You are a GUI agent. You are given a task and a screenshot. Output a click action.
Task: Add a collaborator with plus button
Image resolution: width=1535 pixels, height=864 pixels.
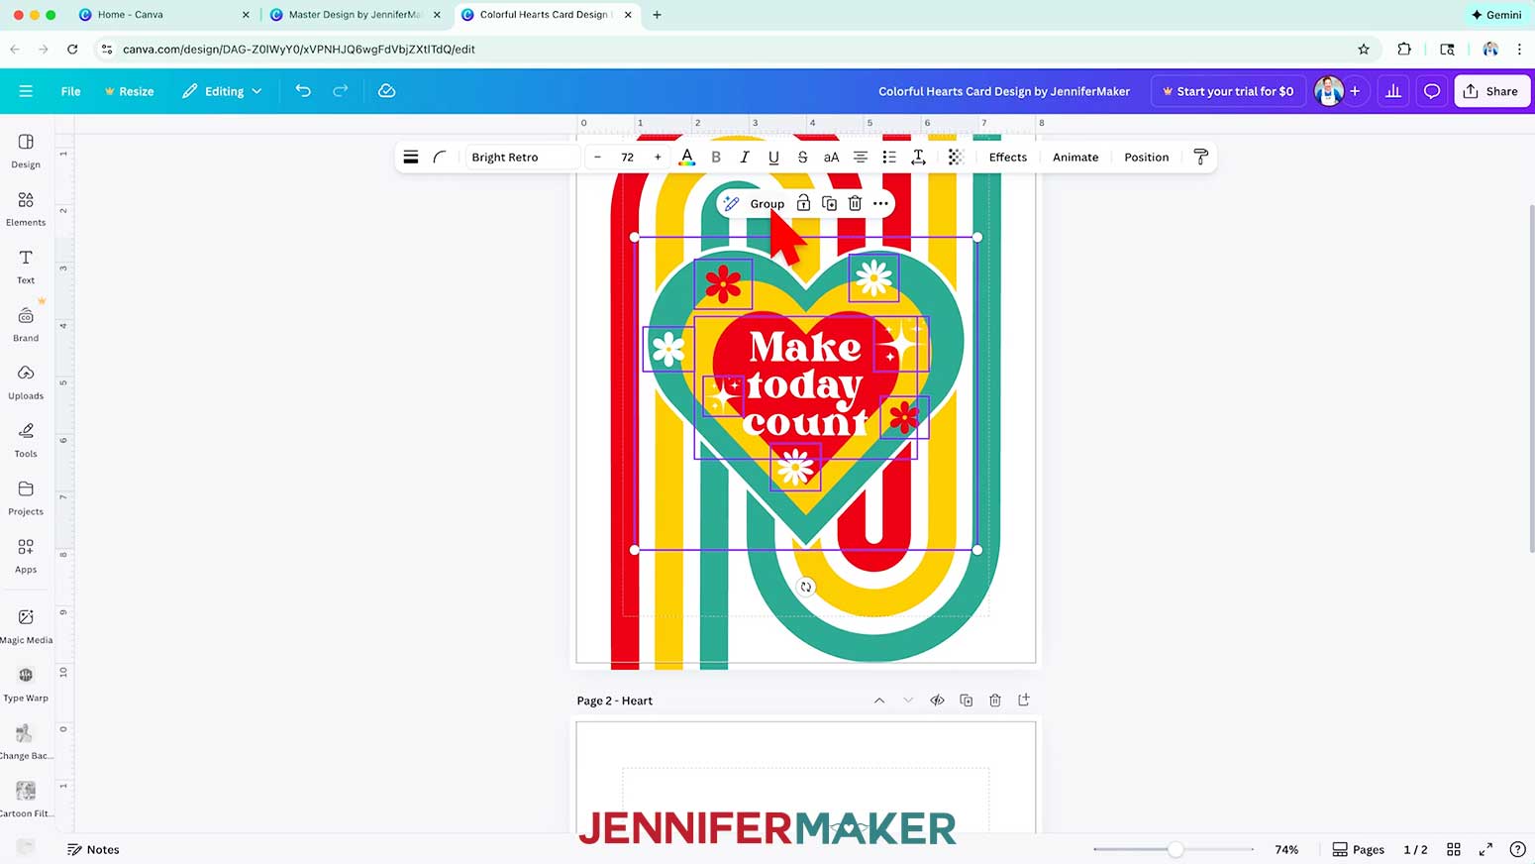click(x=1355, y=91)
